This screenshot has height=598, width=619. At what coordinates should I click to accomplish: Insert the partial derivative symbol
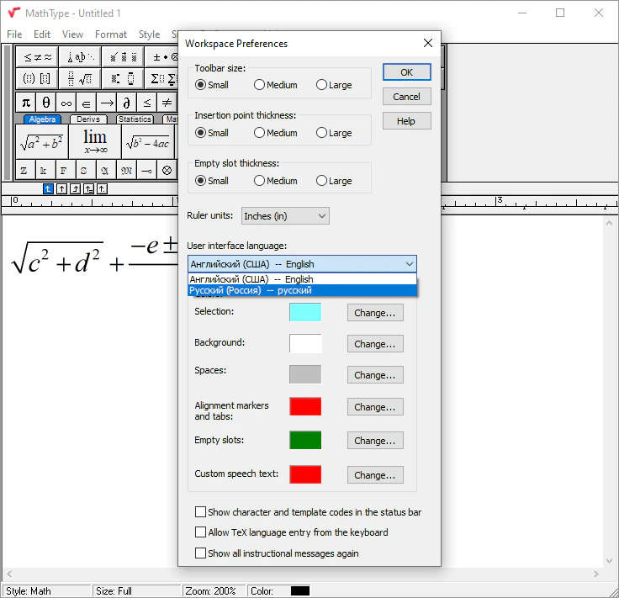click(x=127, y=103)
